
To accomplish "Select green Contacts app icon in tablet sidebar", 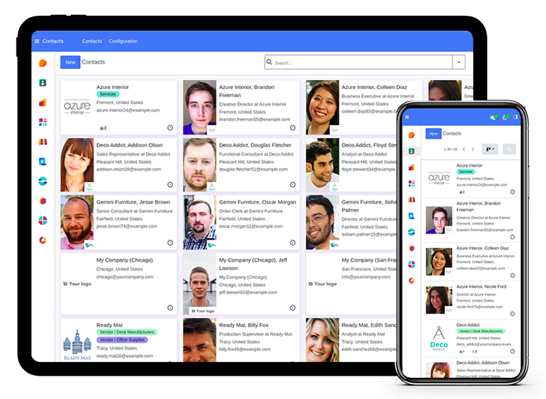I will point(42,83).
